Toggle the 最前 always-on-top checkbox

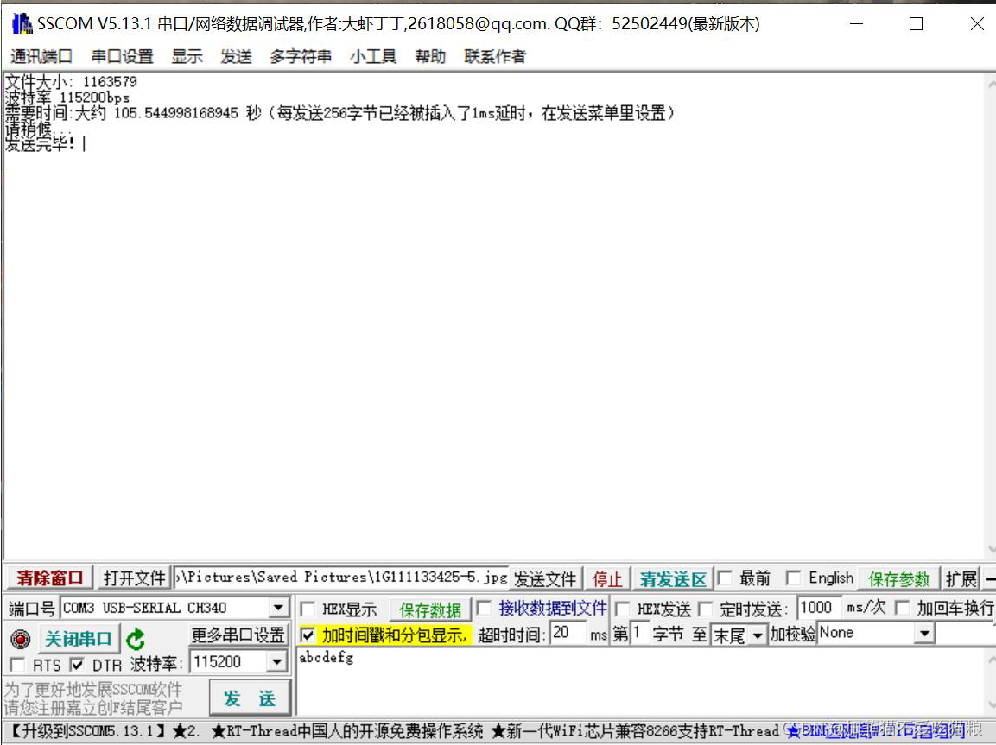725,578
